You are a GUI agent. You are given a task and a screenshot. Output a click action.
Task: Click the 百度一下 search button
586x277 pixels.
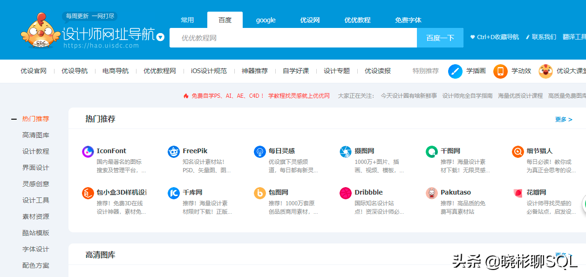point(440,38)
